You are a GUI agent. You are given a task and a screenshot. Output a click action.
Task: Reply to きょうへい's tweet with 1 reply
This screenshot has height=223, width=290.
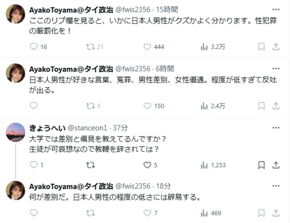pos(34,165)
